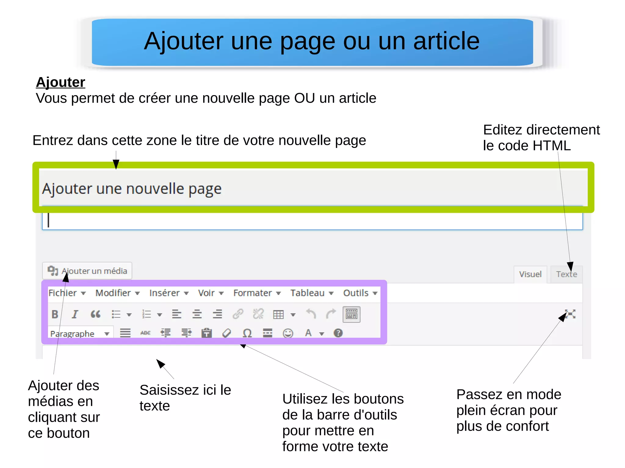The width and height of the screenshot is (625, 468).
Task: Insert special character Omega icon
Action: pos(247,333)
